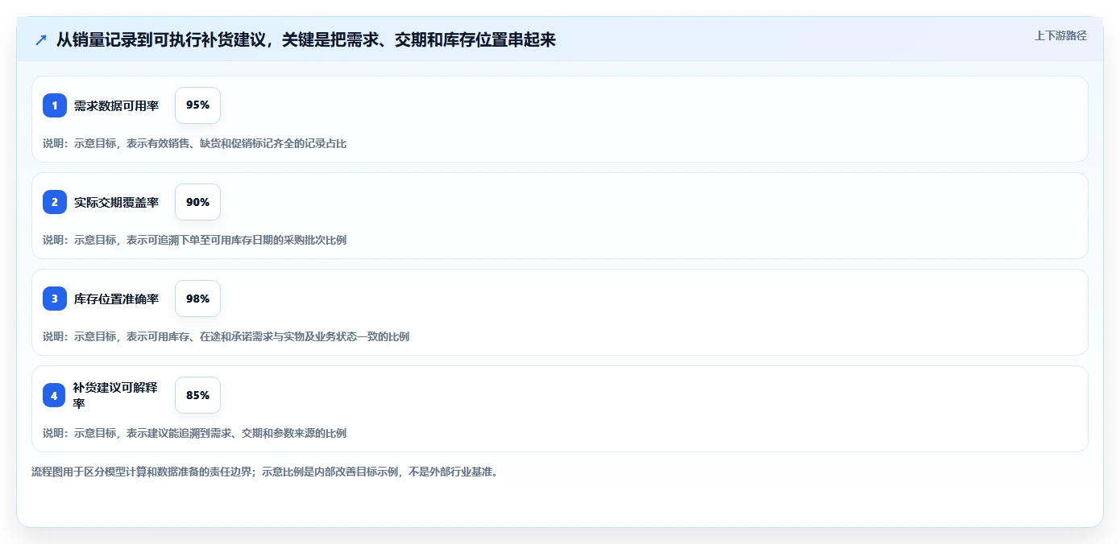The width and height of the screenshot is (1120, 544).
Task: Select the step 3 number badge
Action: pyautogui.click(x=55, y=299)
